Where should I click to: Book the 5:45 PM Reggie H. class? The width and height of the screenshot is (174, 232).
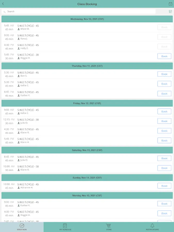pos(164,56)
